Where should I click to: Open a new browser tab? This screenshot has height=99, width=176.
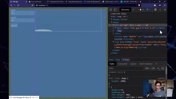pos(141,2)
